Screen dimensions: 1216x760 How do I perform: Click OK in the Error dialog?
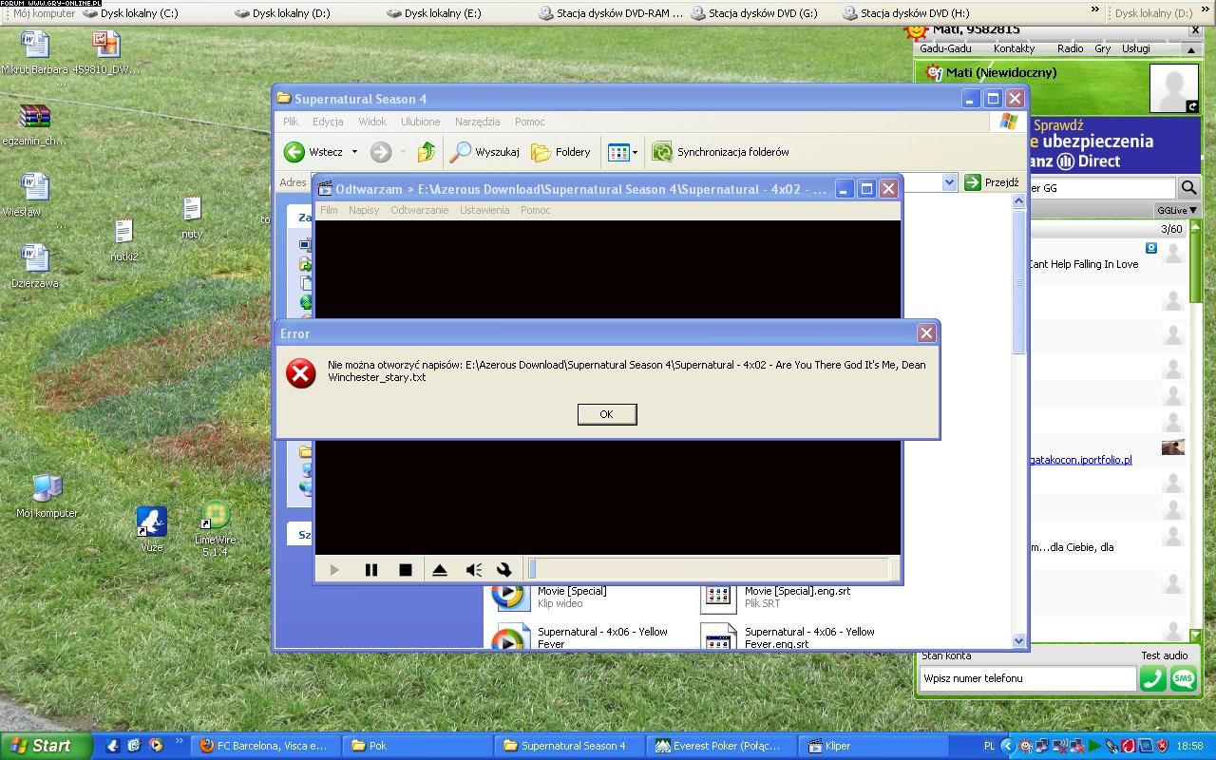pyautogui.click(x=606, y=414)
